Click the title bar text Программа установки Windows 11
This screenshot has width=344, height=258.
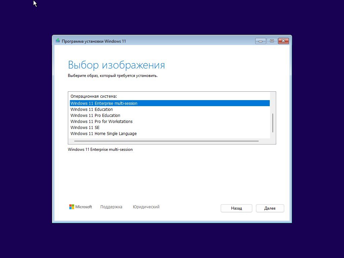coord(94,41)
